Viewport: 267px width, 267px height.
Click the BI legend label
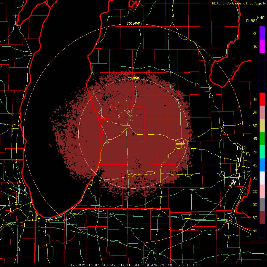pos(255,218)
